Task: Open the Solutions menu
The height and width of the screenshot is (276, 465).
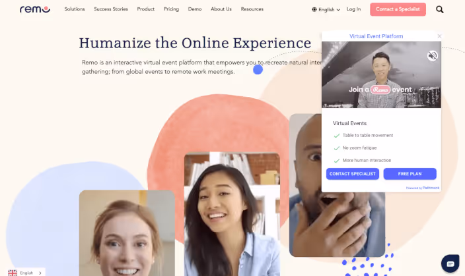Action: pos(75,9)
